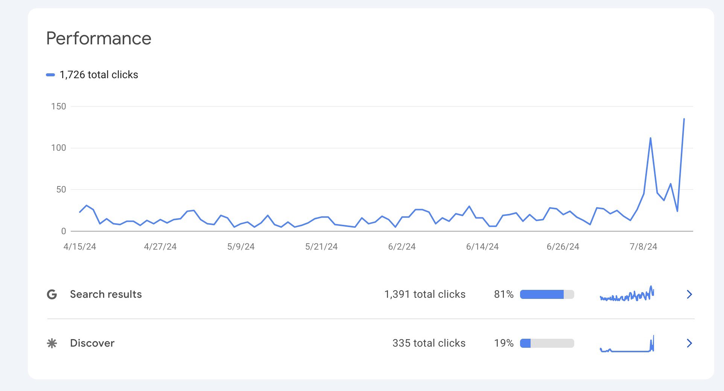Click the 5/9/24 date label on the axis
The image size is (724, 391).
pos(241,247)
